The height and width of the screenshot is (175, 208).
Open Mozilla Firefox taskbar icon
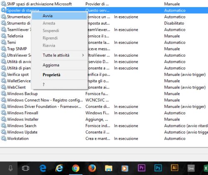point(92,168)
